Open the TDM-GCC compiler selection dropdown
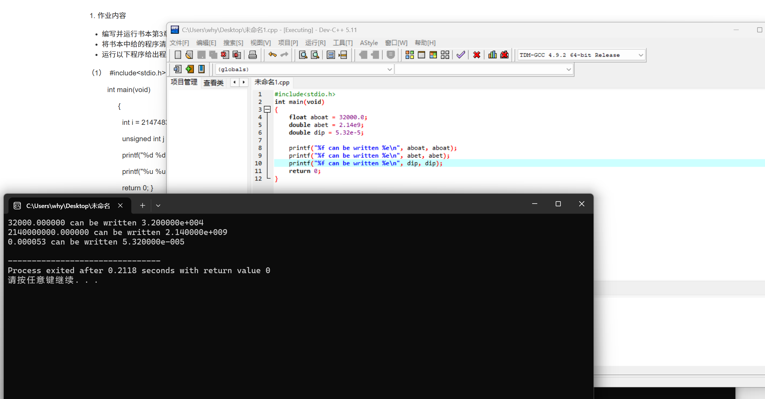Viewport: 765px width, 399px height. [x=641, y=55]
